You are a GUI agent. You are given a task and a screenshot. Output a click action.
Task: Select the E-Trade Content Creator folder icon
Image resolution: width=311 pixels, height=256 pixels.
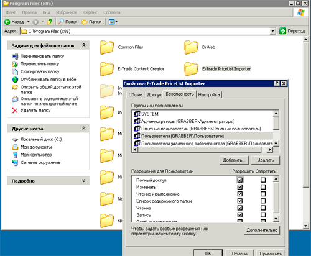pos(107,69)
